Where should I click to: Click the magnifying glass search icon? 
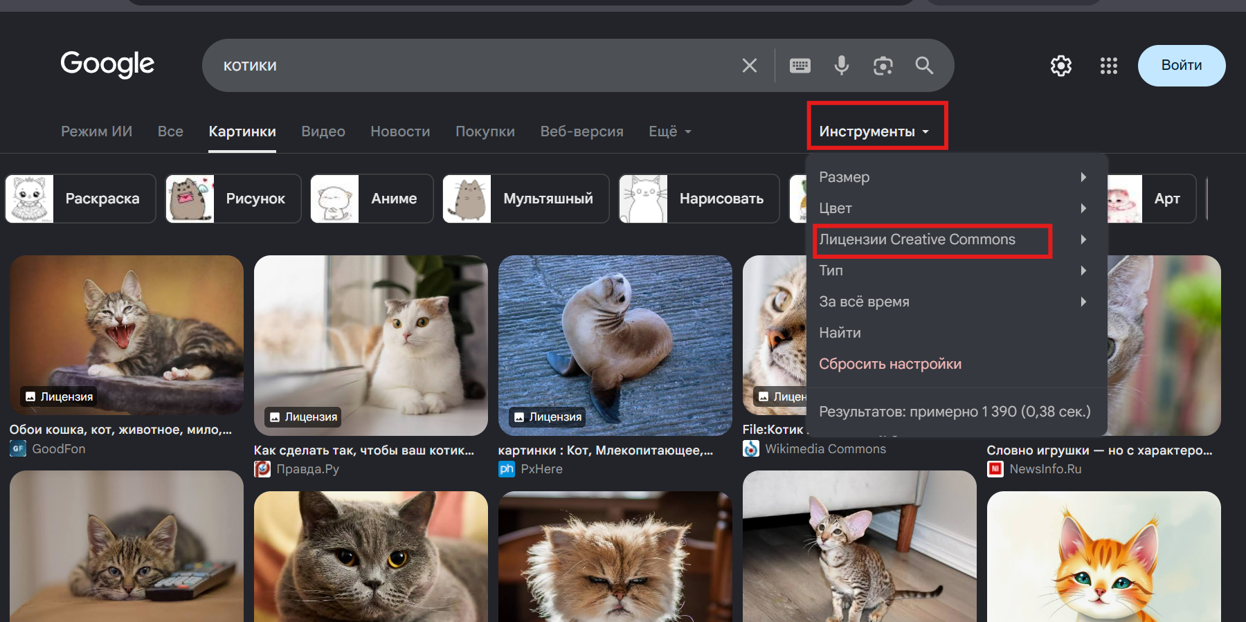924,66
